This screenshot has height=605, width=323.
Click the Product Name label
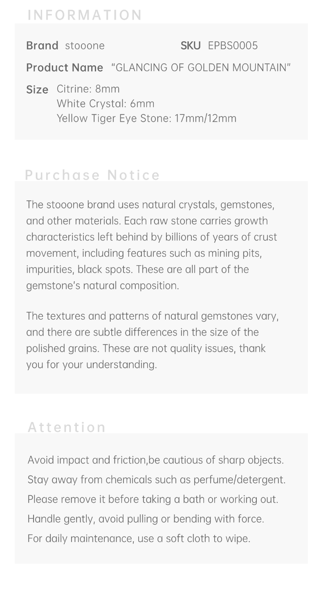tap(65, 67)
